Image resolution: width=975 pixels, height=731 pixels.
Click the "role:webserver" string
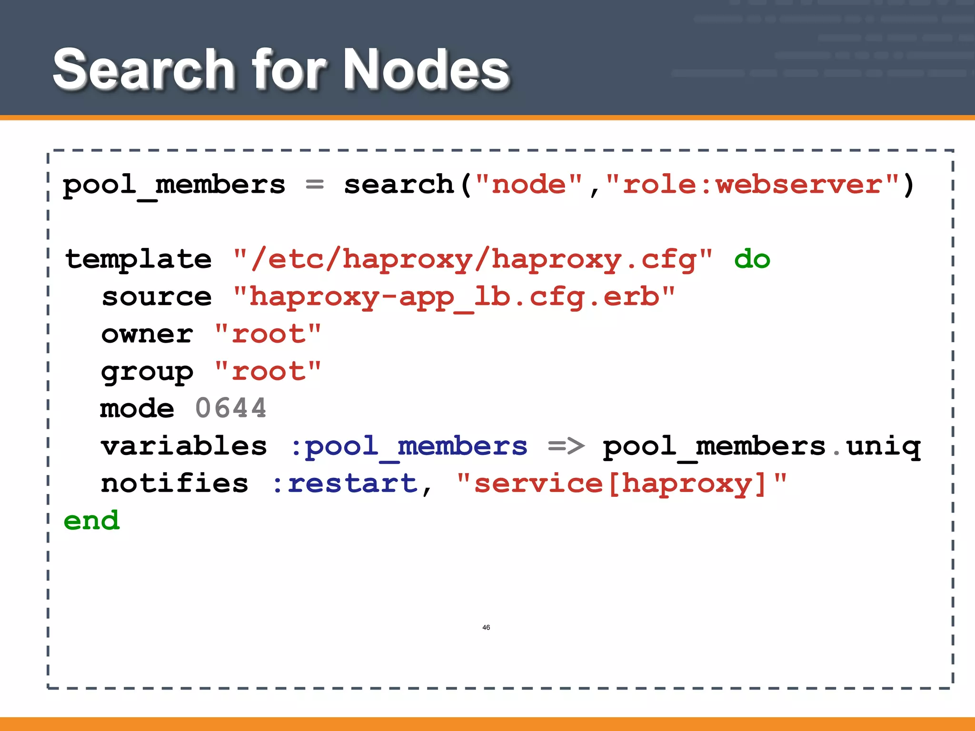pos(752,184)
